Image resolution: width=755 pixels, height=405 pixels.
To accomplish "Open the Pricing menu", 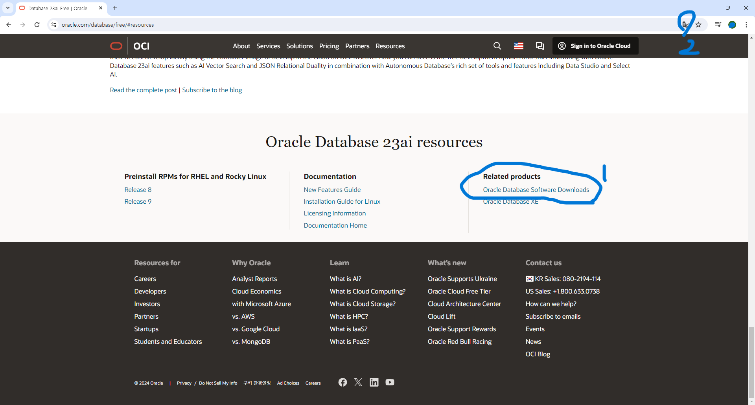I will 329,46.
